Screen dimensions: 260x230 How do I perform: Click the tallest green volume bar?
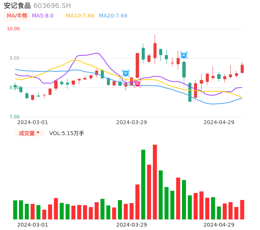click(x=143, y=184)
